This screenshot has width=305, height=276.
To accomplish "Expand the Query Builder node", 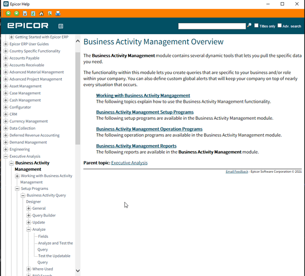I will coord(29,215).
